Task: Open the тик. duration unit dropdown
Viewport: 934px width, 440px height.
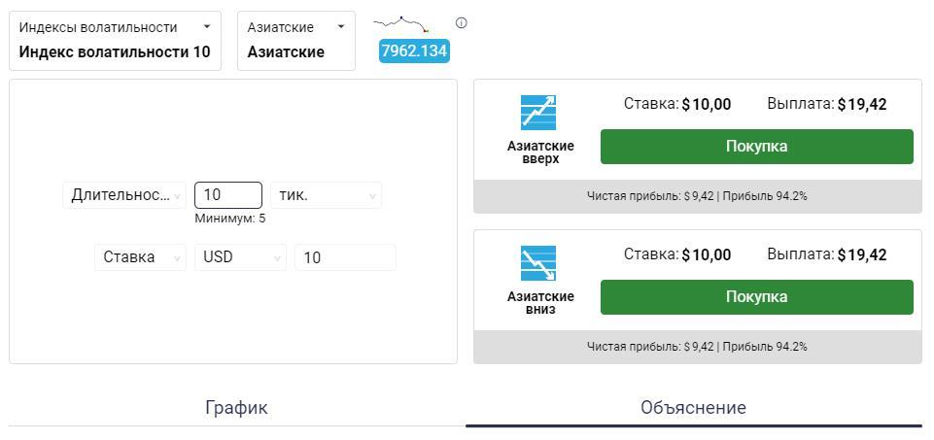Action: pos(326,195)
